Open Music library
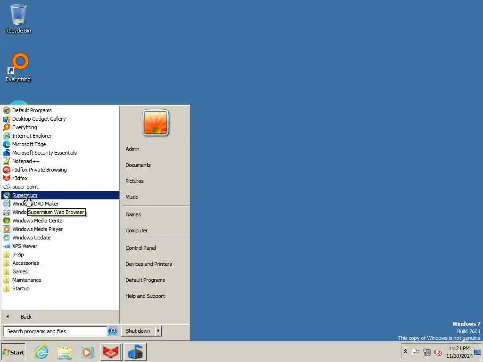483x362 pixels. click(x=156, y=197)
